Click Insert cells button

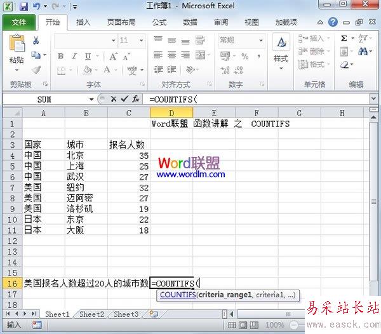[x=314, y=38]
